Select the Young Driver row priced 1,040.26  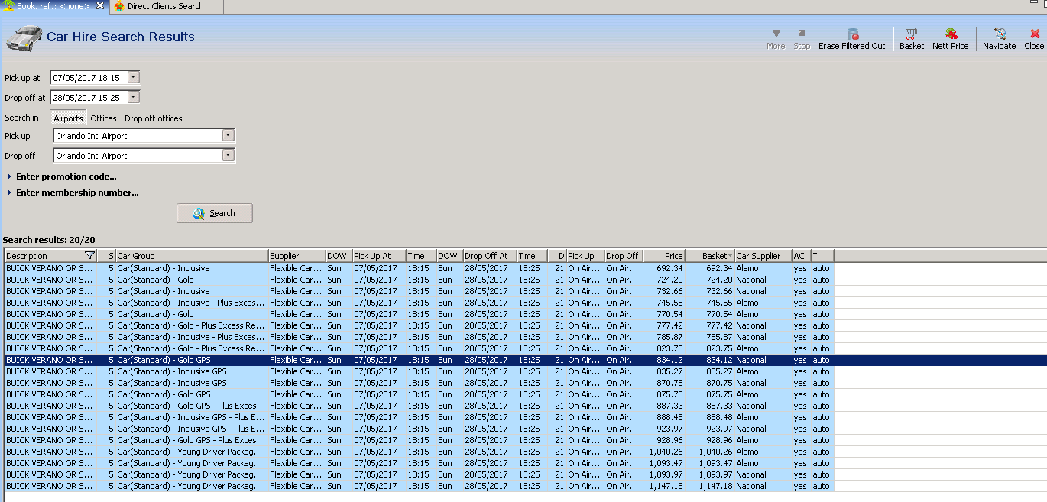click(419, 452)
